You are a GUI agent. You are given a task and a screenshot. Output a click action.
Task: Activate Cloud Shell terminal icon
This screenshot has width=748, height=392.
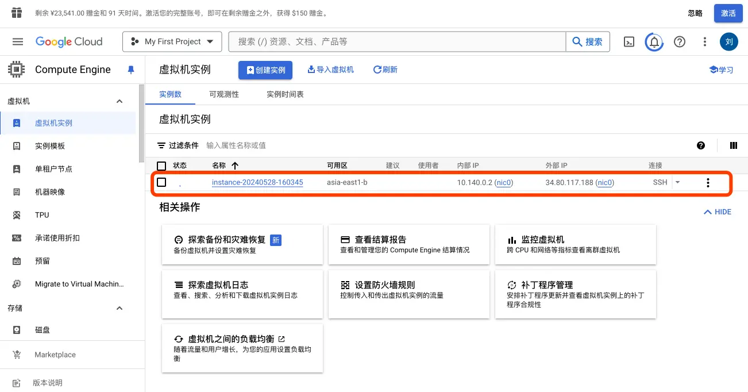(x=630, y=41)
